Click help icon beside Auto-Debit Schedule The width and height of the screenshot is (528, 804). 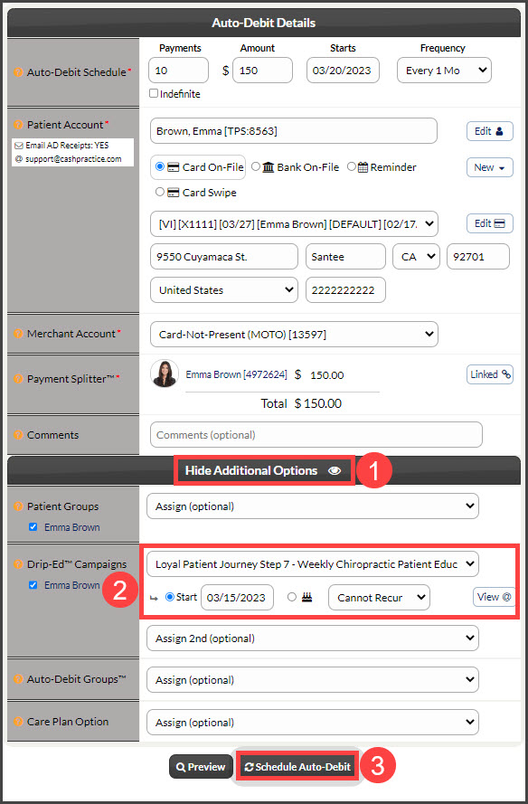click(x=18, y=72)
